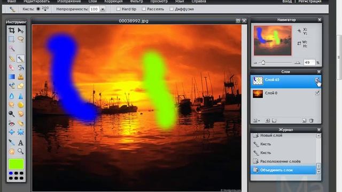
Task: Select the Blur drop tool
Action: 12,96
